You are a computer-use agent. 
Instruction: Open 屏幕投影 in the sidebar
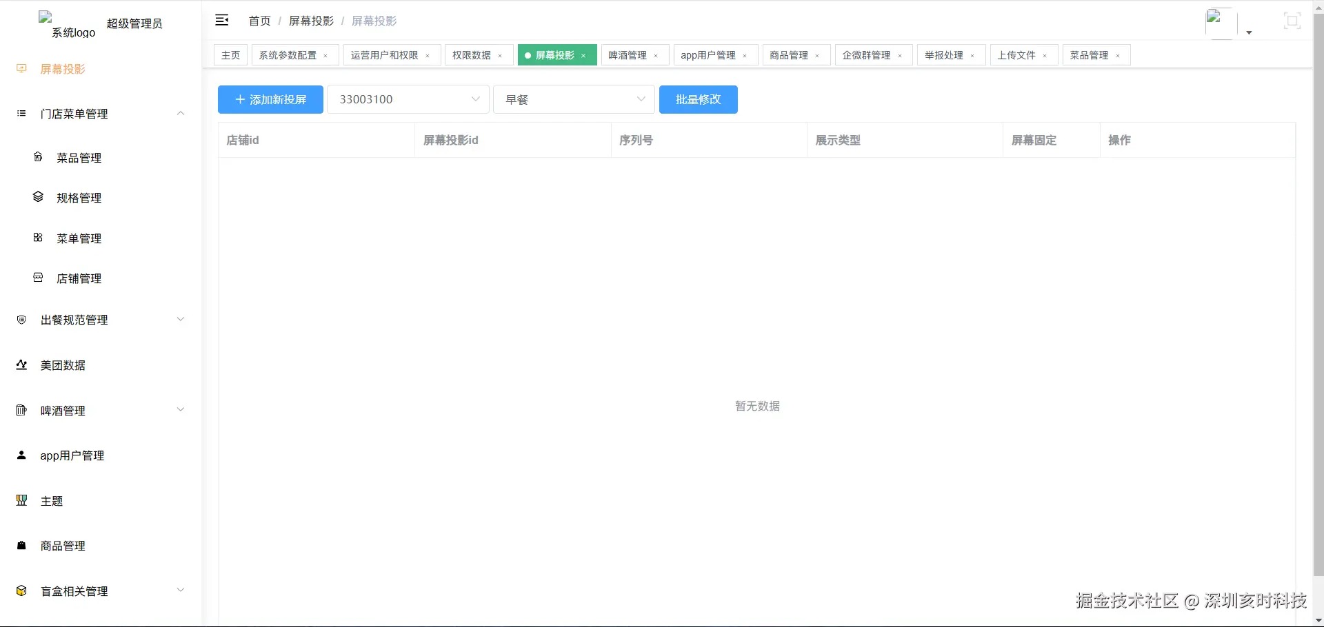click(x=101, y=69)
